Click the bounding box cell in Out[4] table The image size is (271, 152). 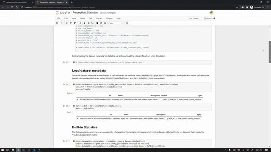tap(117, 100)
